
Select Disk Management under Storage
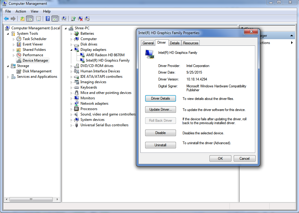pyautogui.click(x=37, y=71)
